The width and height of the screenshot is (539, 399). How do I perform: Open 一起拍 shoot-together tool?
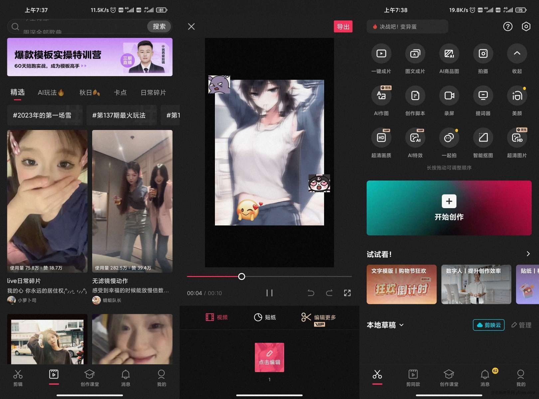click(449, 143)
